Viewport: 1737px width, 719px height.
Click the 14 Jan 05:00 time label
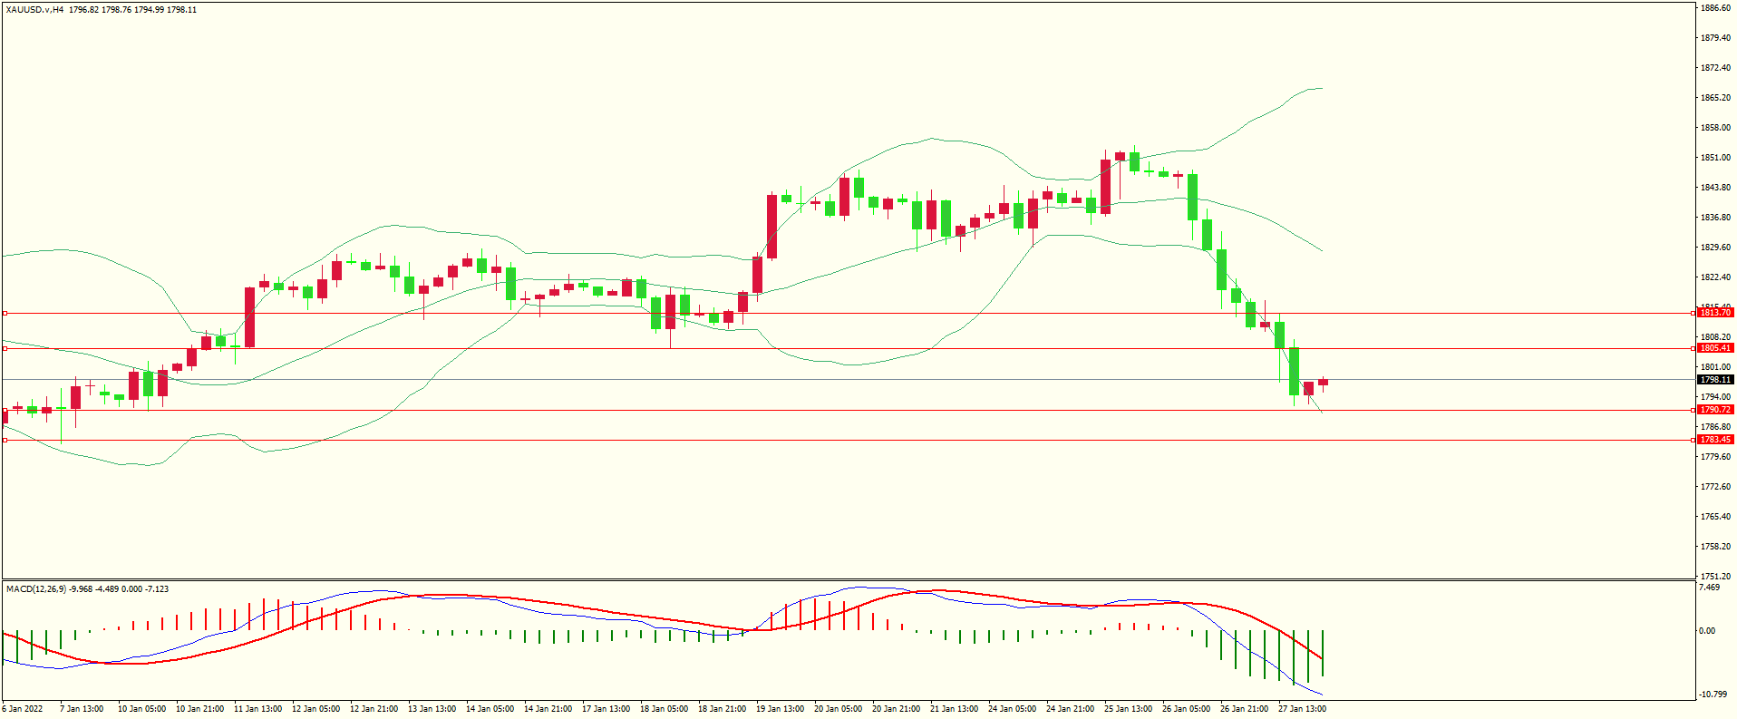coord(490,709)
